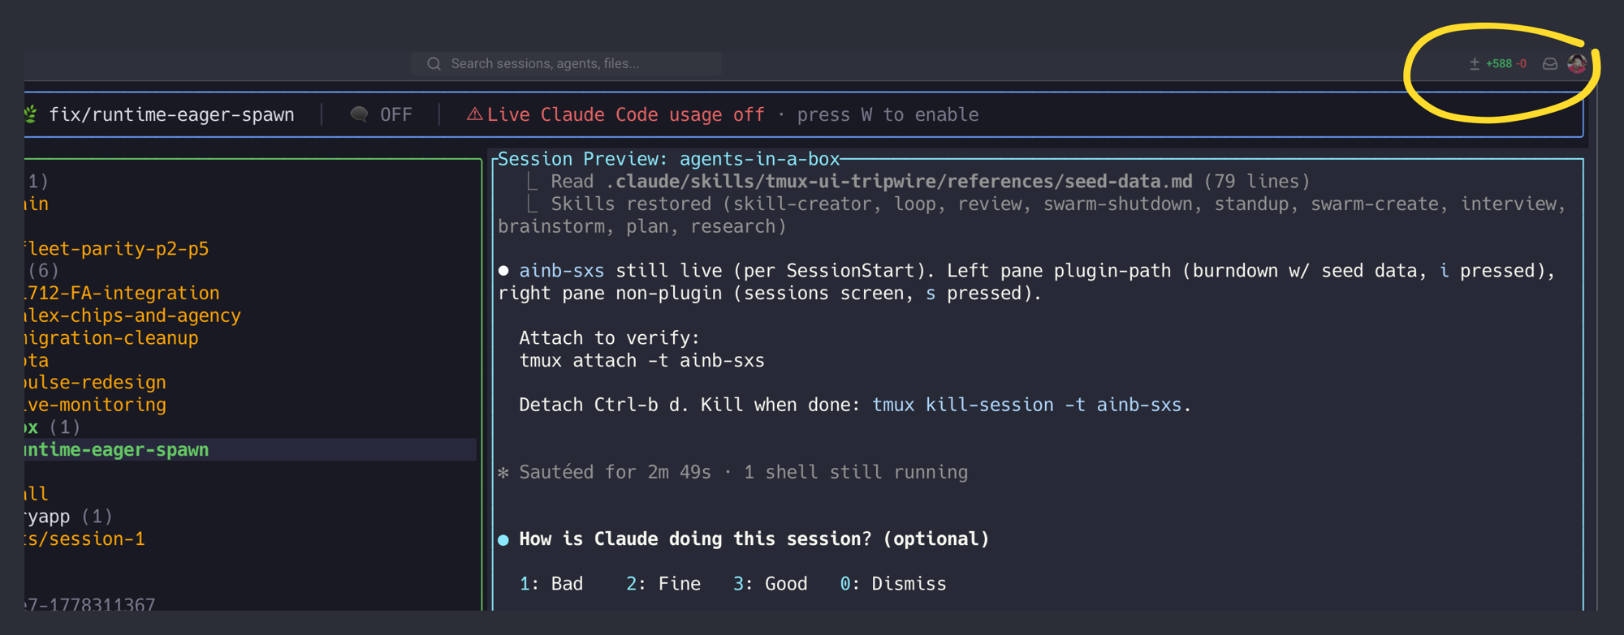The width and height of the screenshot is (1624, 635).
Task: Click the press W to enable hint
Action: (888, 114)
